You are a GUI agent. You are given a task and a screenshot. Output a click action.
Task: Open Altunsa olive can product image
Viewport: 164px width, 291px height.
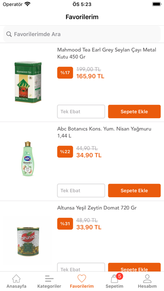[28, 241]
